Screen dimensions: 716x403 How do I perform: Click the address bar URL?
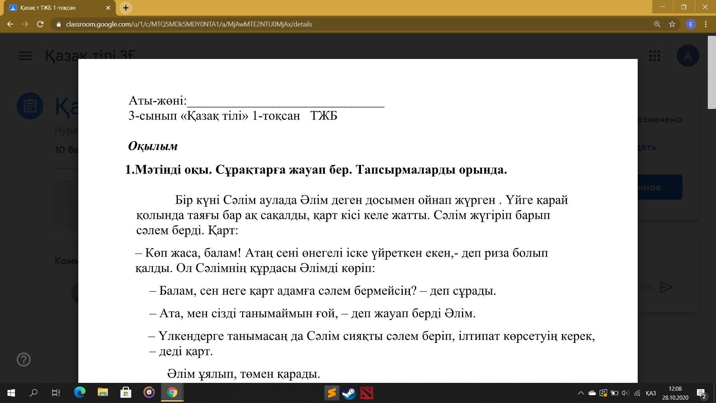[189, 24]
